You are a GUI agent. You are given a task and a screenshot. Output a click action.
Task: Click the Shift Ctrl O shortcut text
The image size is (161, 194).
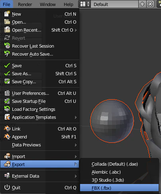pyautogui.click(x=62, y=30)
